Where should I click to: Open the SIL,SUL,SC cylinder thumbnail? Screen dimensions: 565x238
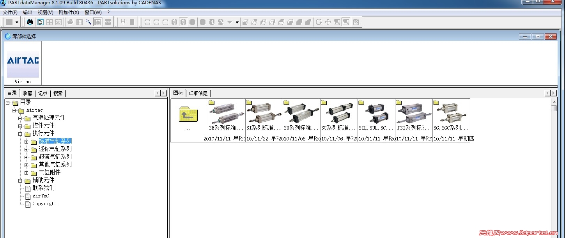coord(376,120)
